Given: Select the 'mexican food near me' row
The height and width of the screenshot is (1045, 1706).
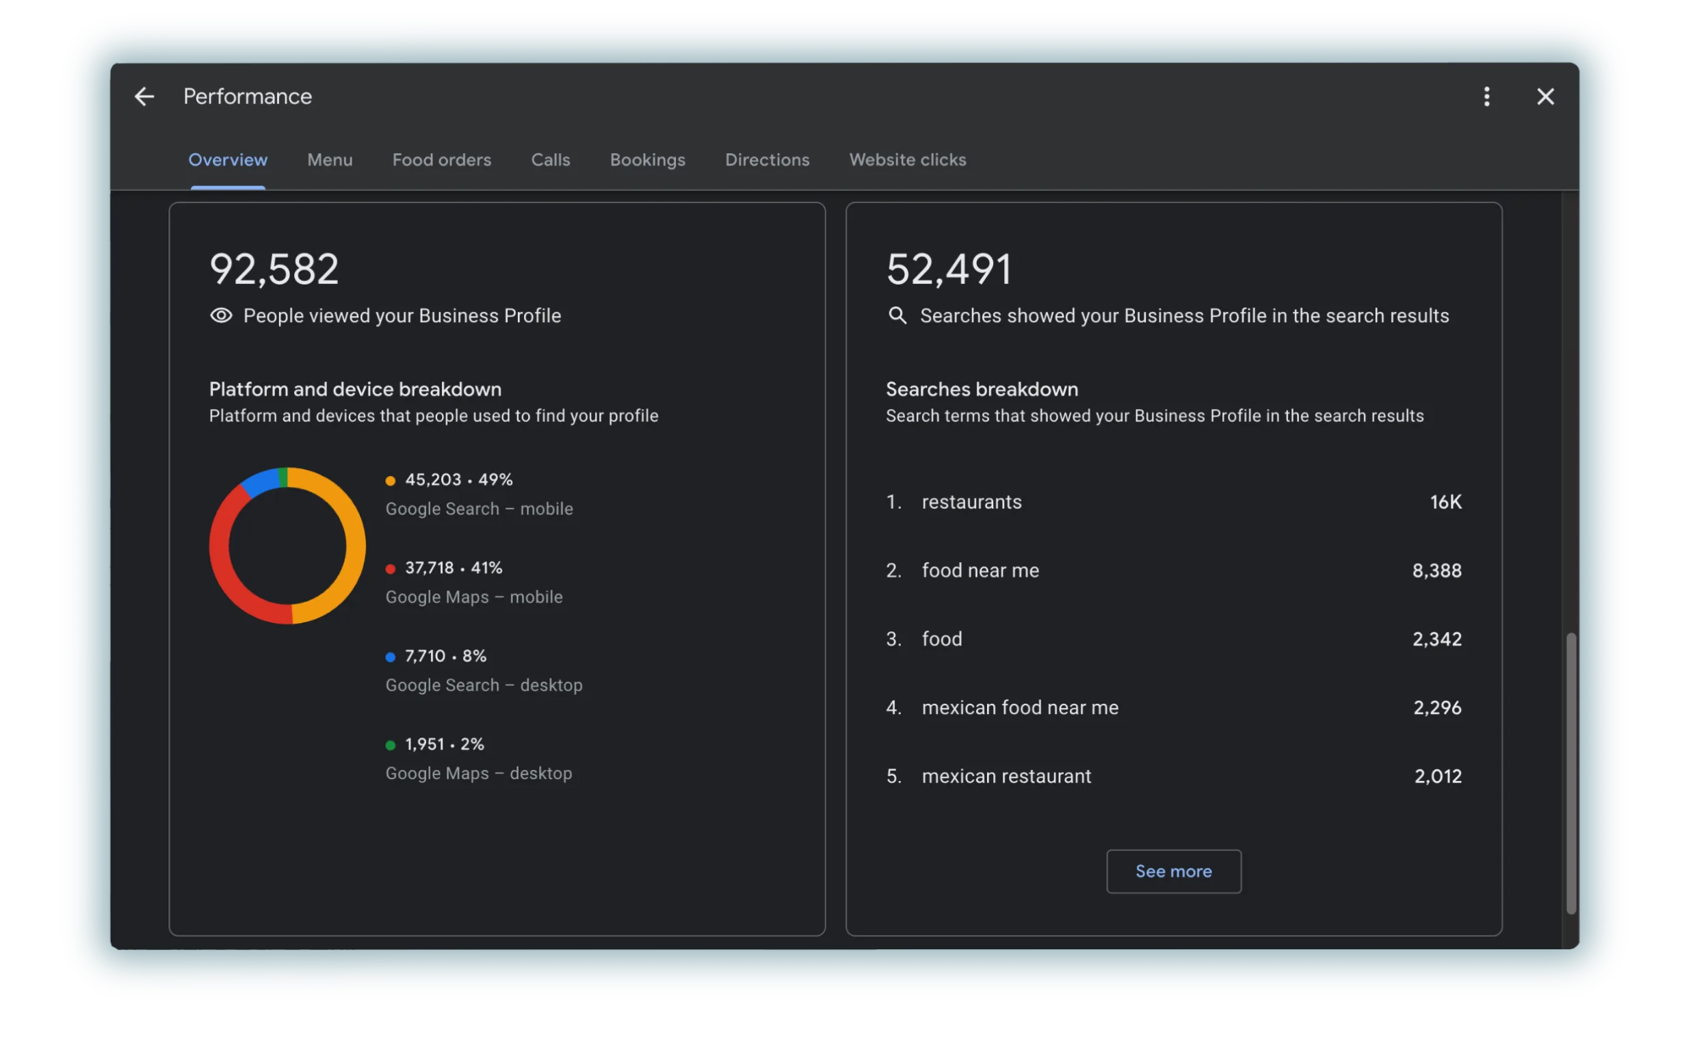Looking at the screenshot, I should [1173, 707].
